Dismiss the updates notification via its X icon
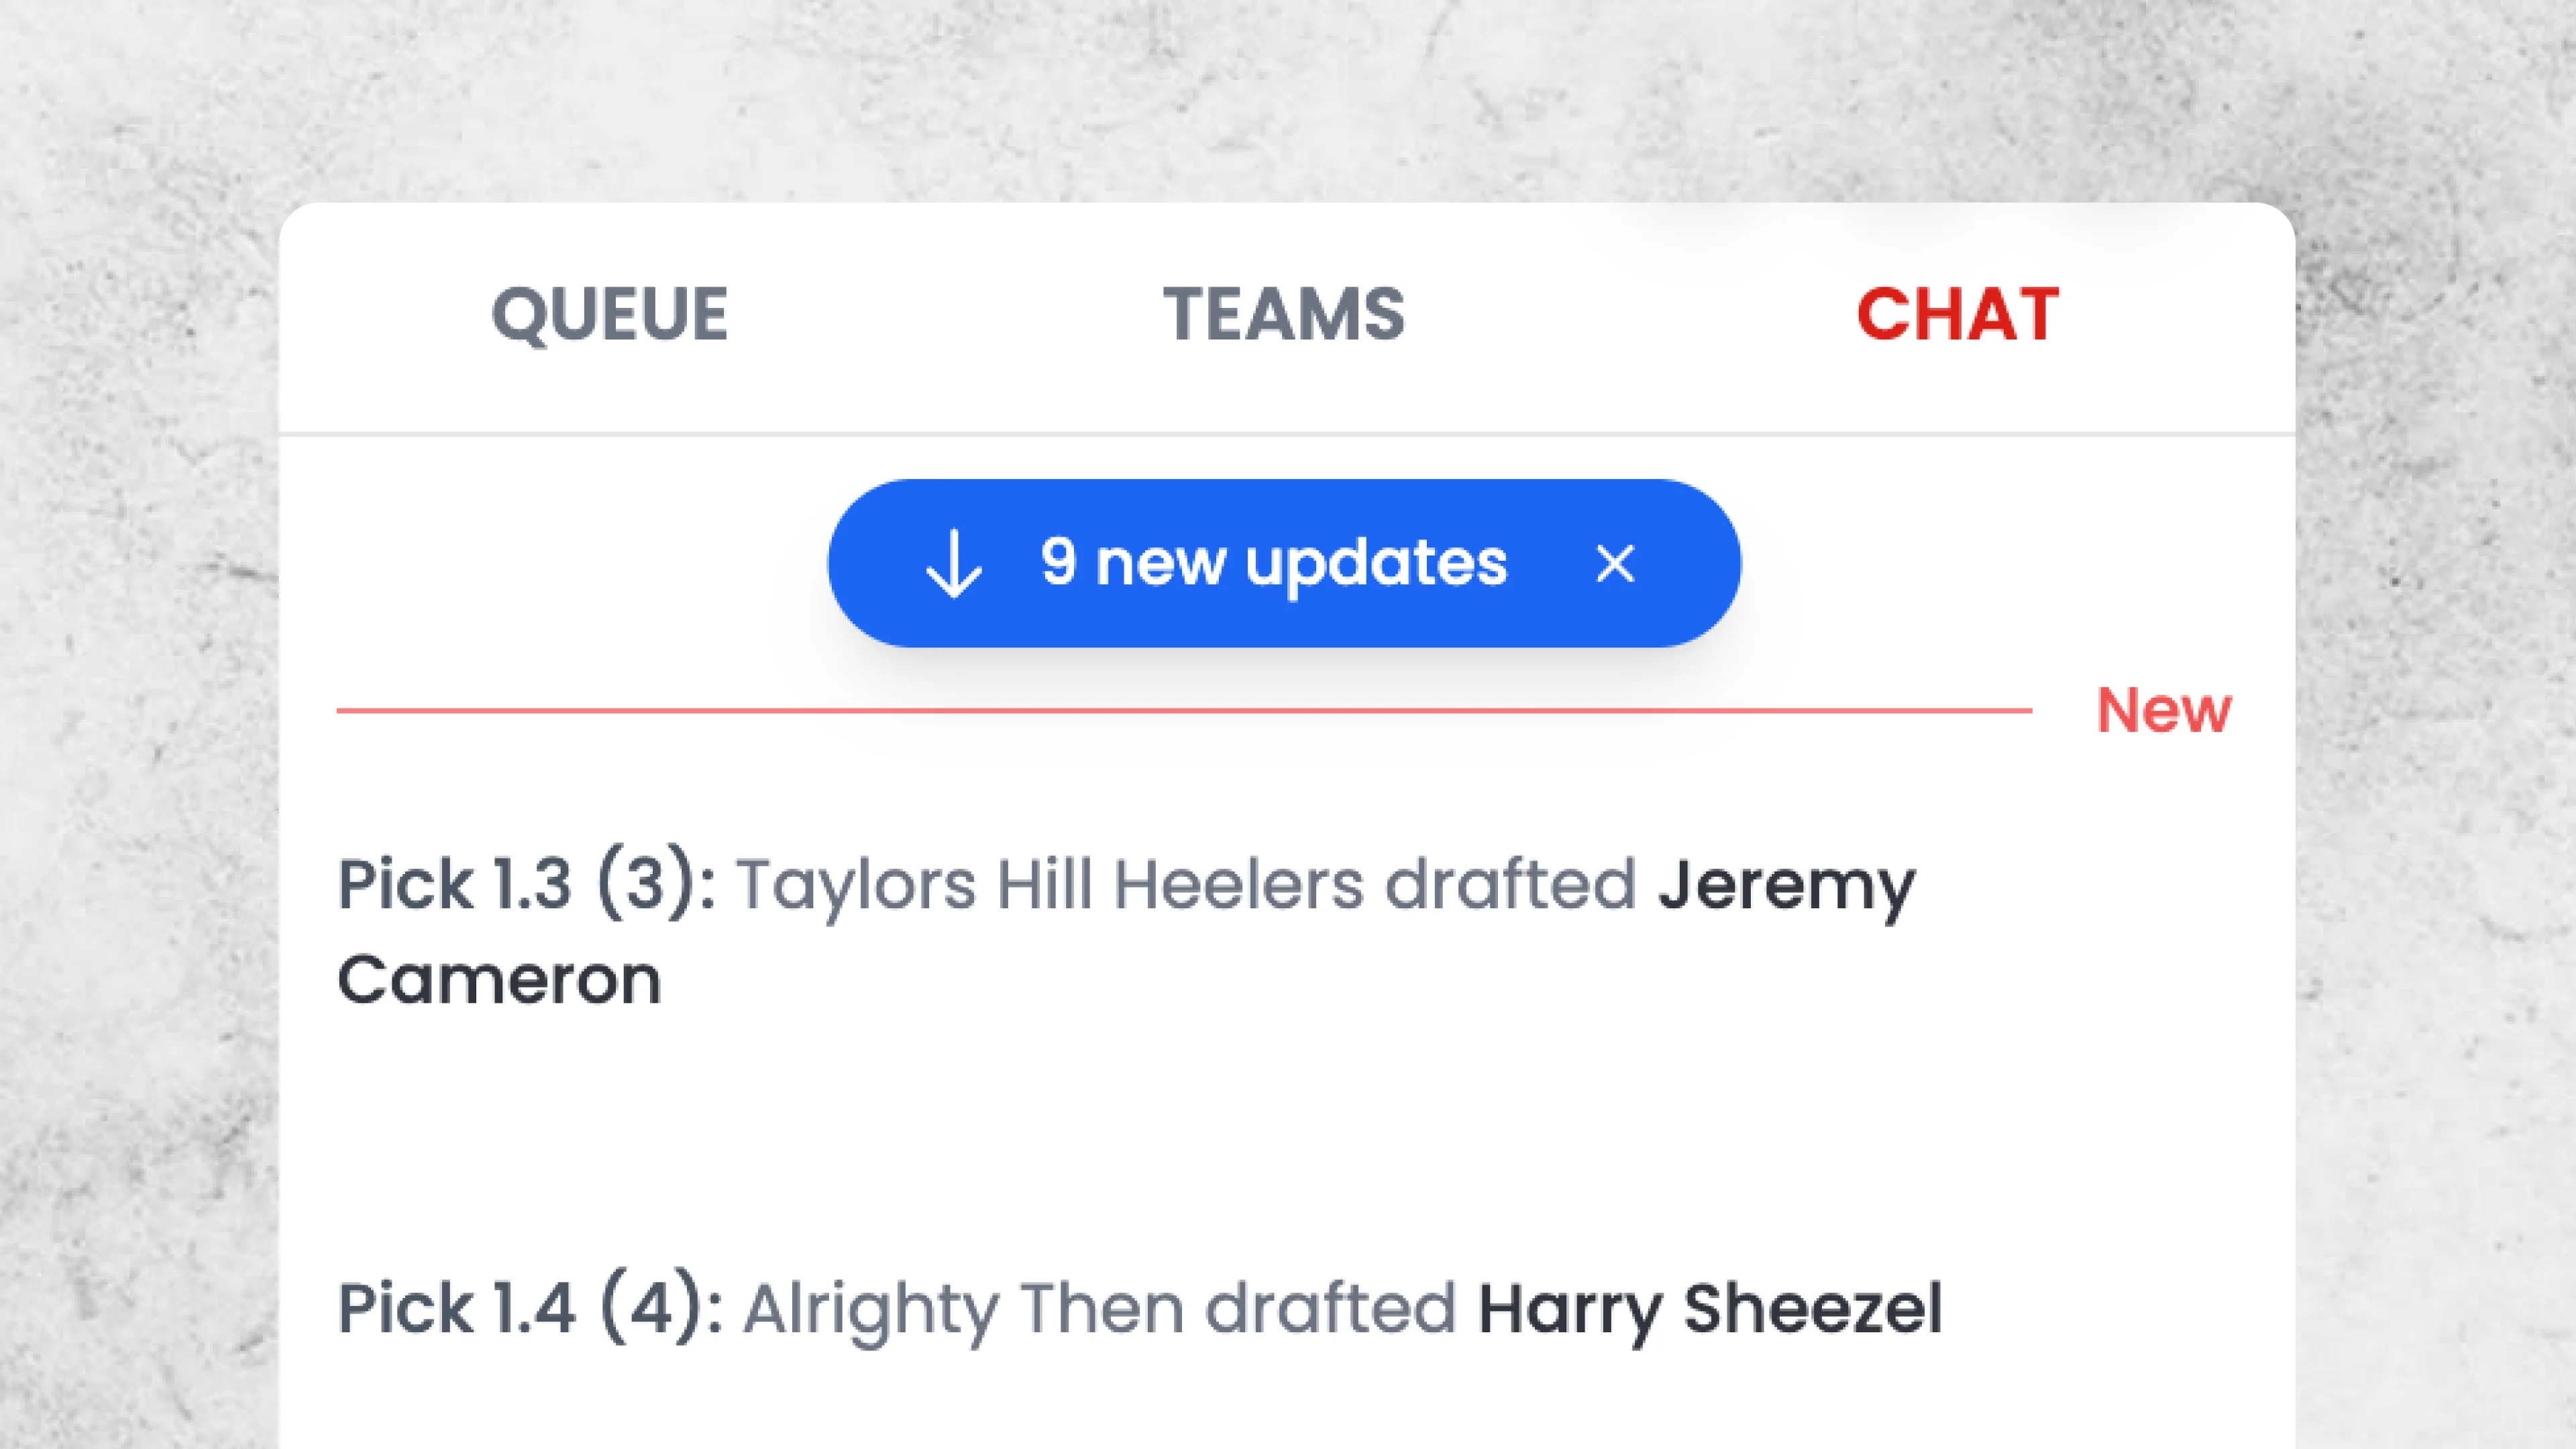The height and width of the screenshot is (1449, 2576). click(1617, 563)
